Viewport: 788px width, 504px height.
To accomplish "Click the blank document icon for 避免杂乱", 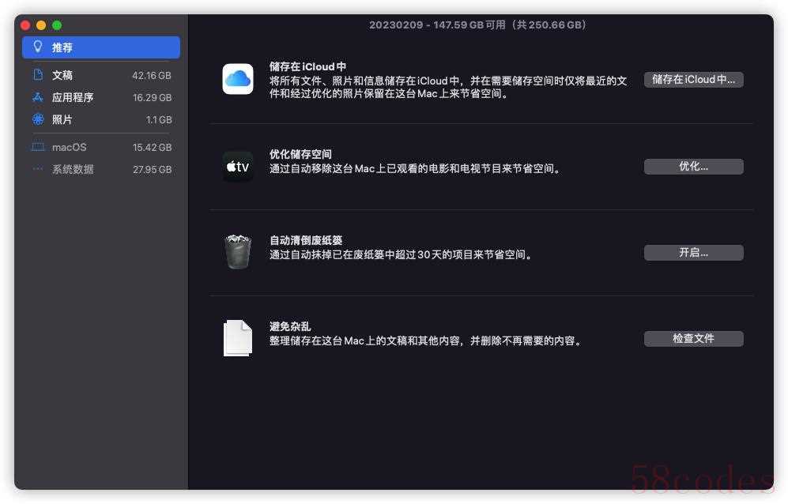I will (x=238, y=337).
